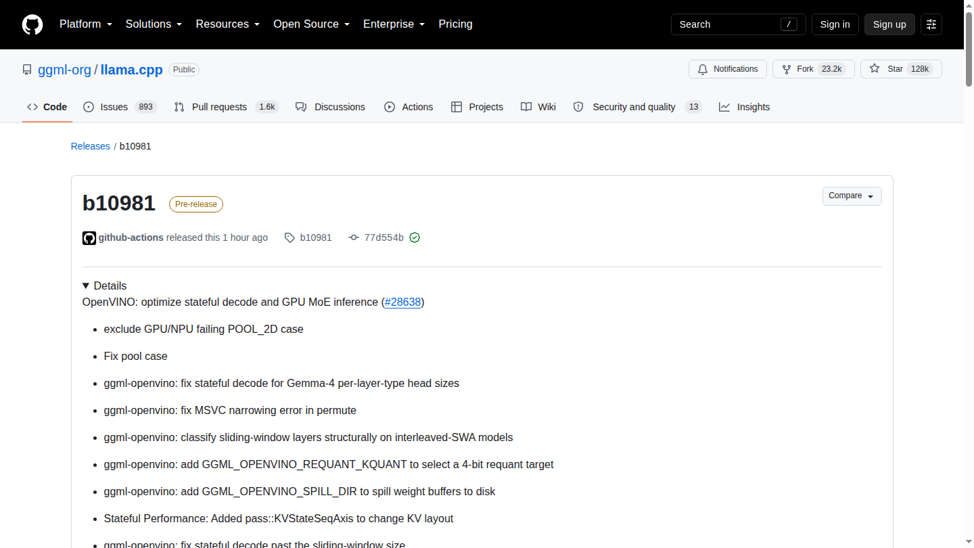Click the Issues circle icon
Screen dimensions: 974x548
point(89,107)
